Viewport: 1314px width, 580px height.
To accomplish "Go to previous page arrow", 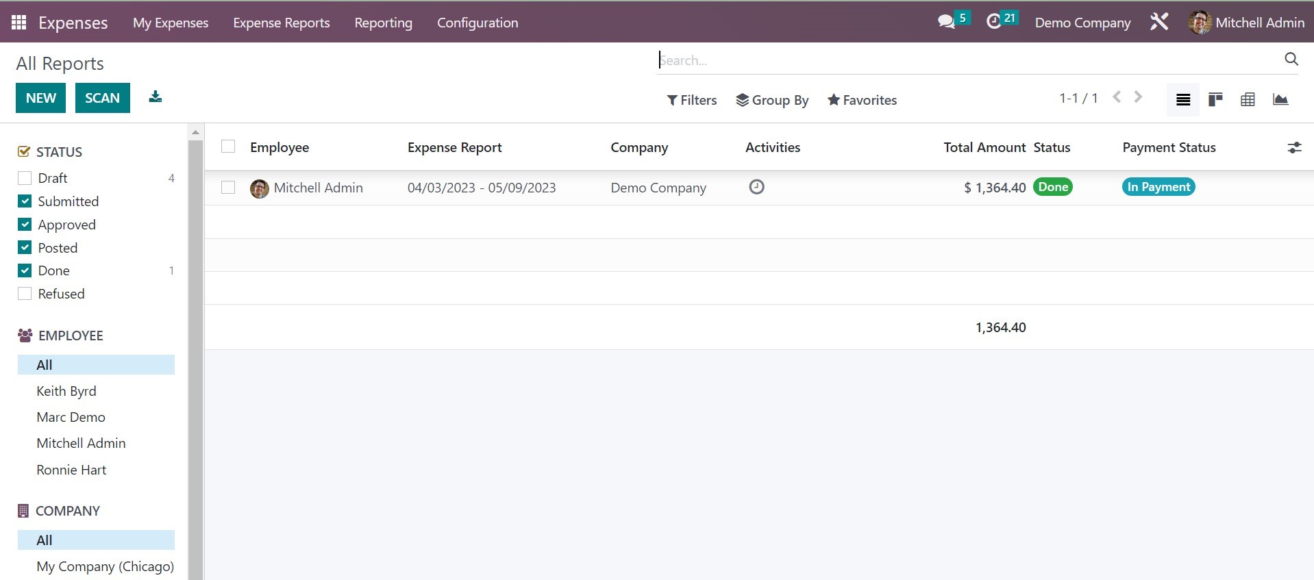I will pyautogui.click(x=1117, y=97).
